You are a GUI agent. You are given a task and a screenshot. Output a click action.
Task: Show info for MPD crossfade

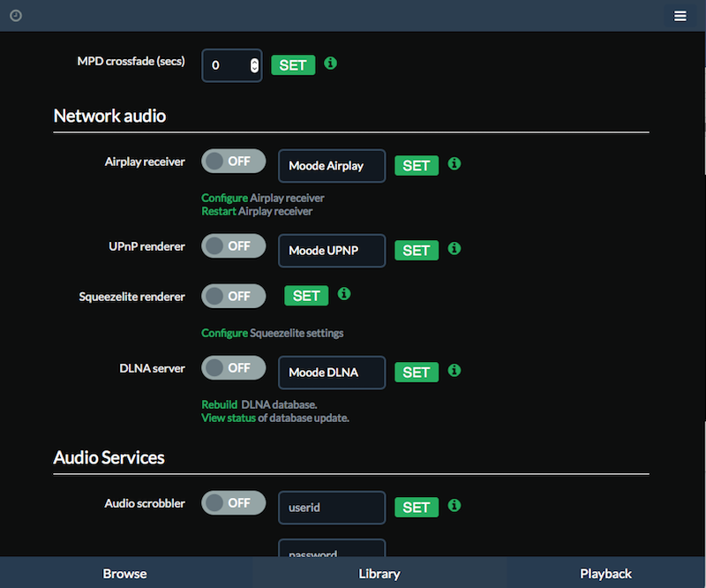[330, 63]
